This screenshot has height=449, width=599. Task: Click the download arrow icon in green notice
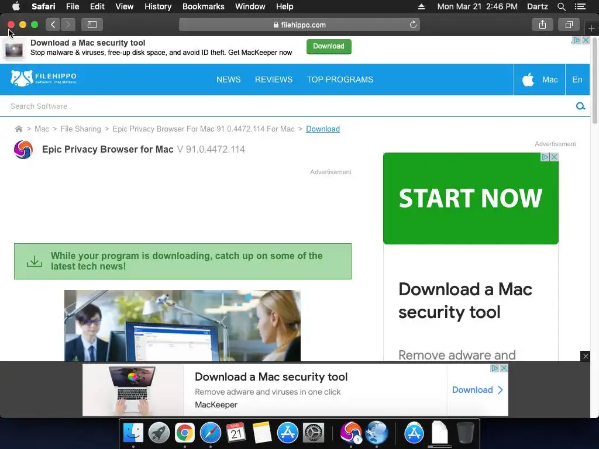[x=35, y=261]
